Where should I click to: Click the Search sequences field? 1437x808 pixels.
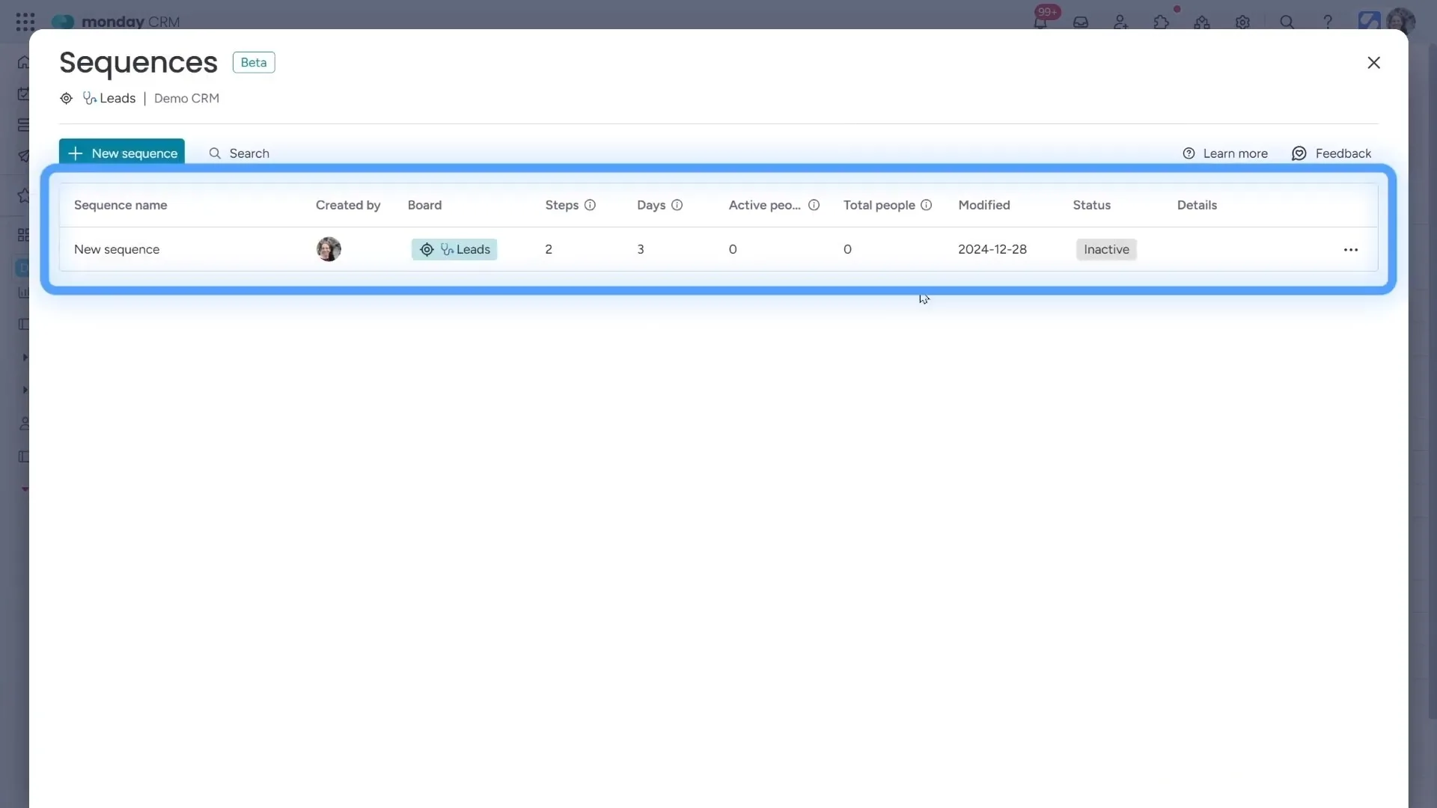(249, 153)
